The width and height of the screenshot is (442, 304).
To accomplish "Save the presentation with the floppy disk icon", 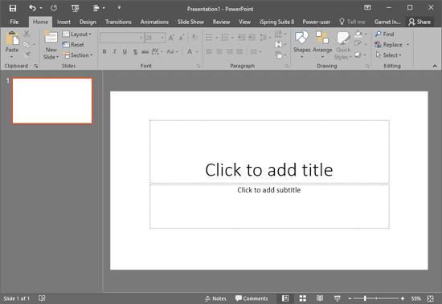I will pos(13,8).
